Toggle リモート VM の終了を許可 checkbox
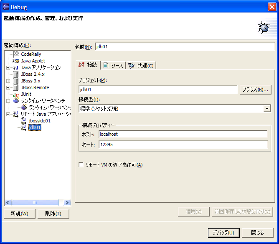Viewport: 279px width, 244px height. click(x=81, y=165)
